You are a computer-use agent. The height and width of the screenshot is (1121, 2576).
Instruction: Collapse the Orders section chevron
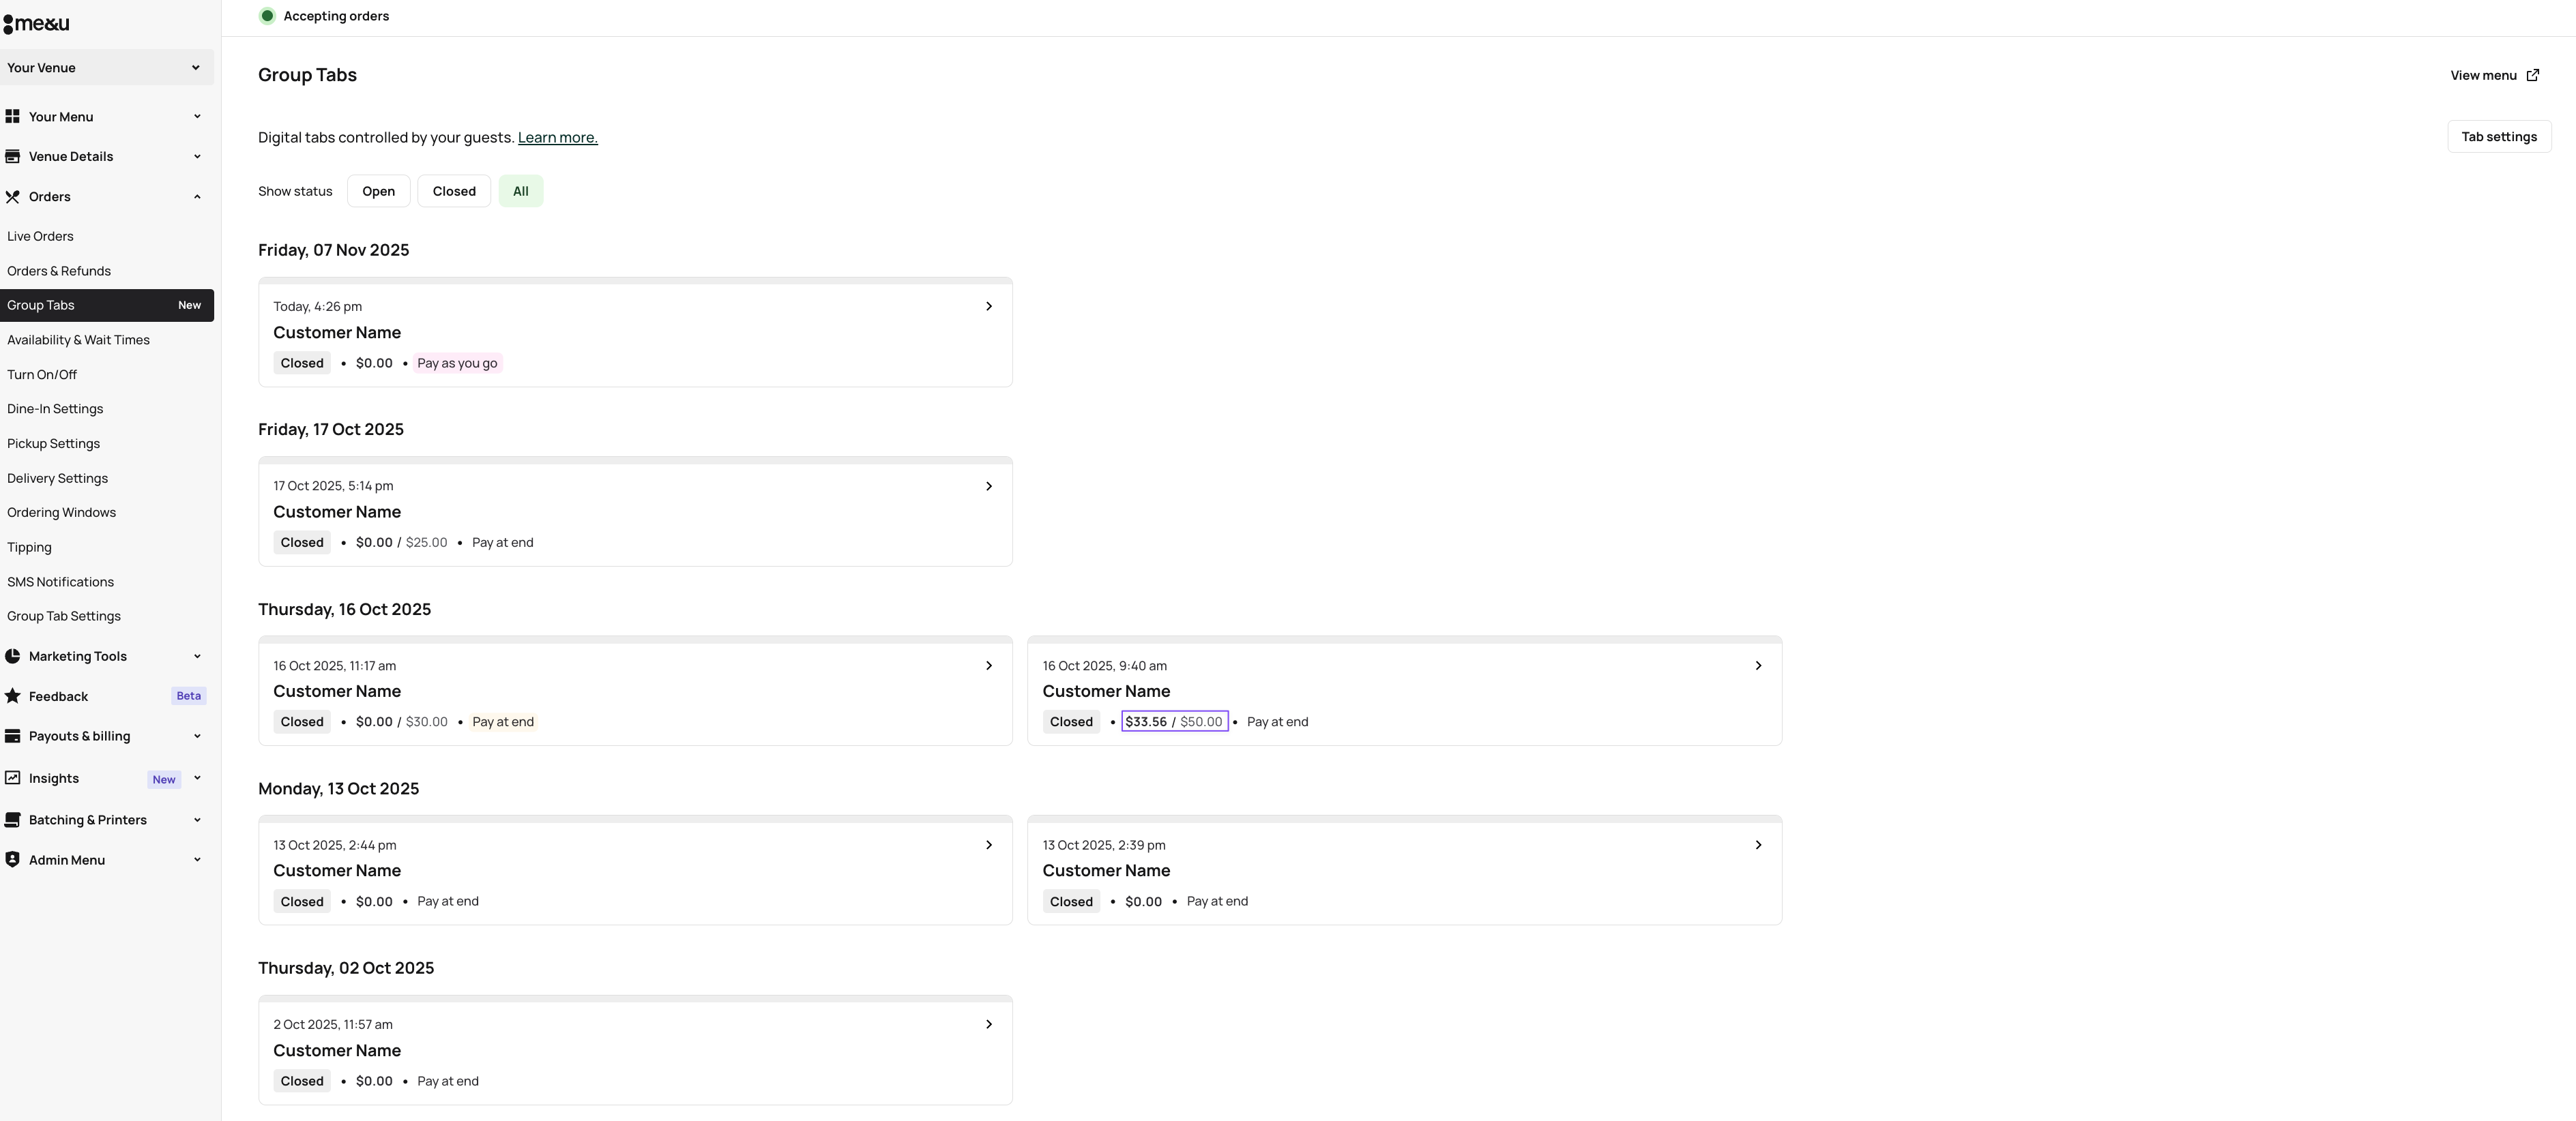[197, 197]
